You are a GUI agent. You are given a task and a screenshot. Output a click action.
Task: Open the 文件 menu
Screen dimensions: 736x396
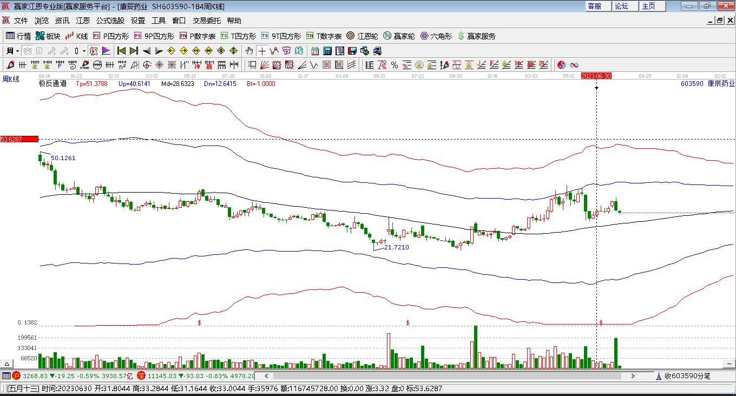[x=21, y=21]
